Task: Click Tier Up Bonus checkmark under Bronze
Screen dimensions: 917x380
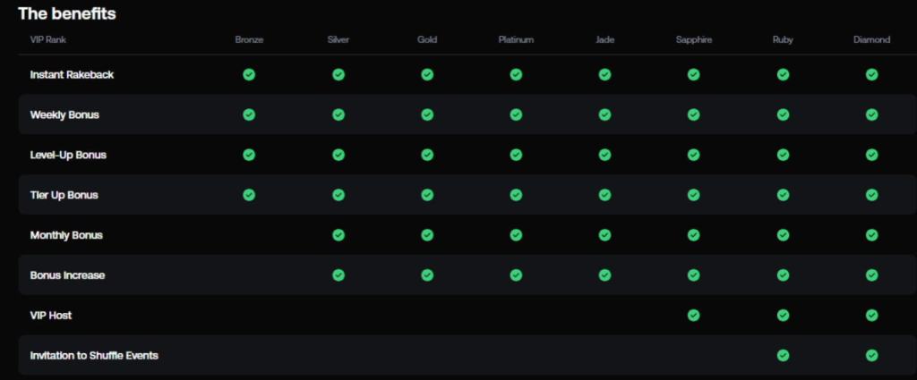Action: [249, 195]
